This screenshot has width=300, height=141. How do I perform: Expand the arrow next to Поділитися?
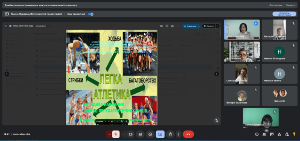tap(199, 26)
